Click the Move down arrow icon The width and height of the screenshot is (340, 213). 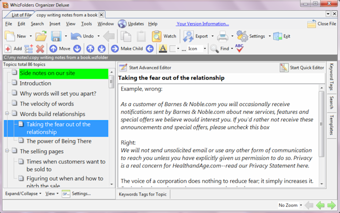[77, 49]
